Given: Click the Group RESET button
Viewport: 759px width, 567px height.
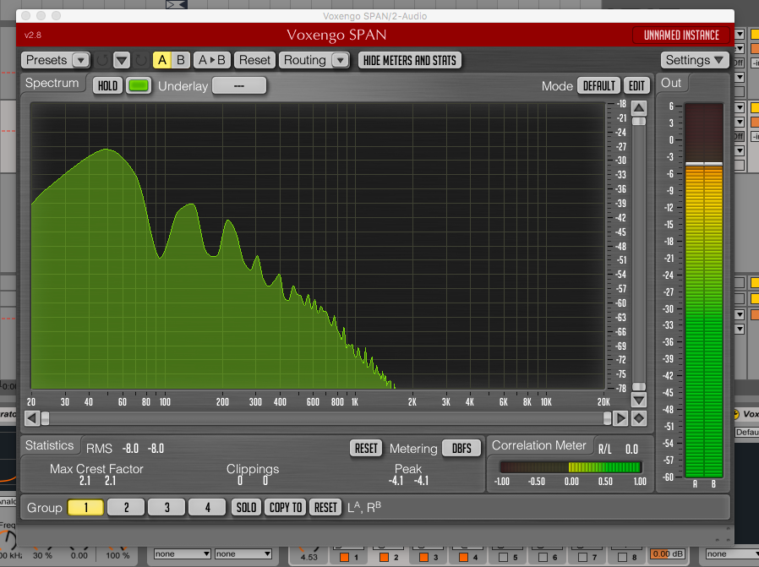Looking at the screenshot, I should point(325,508).
